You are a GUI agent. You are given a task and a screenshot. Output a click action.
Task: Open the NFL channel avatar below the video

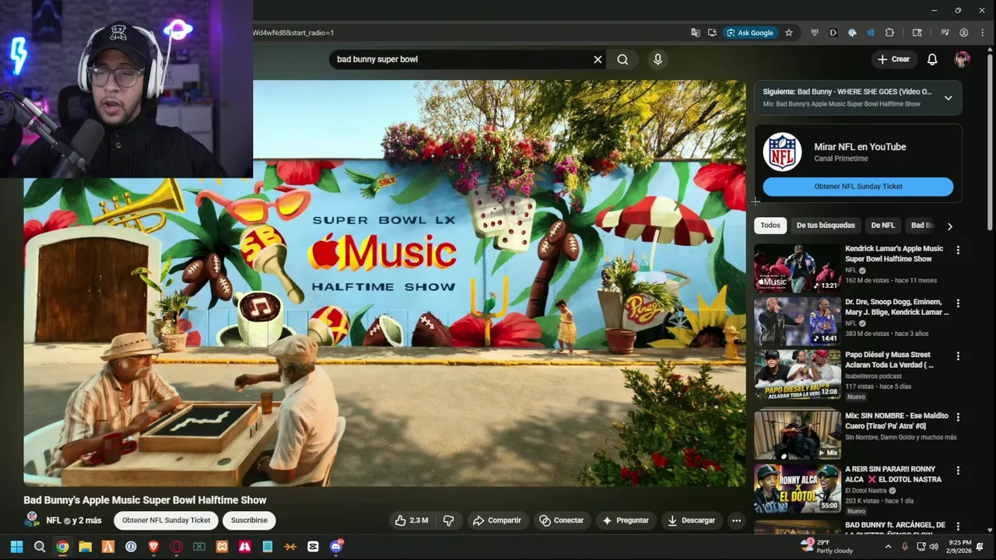coord(32,520)
